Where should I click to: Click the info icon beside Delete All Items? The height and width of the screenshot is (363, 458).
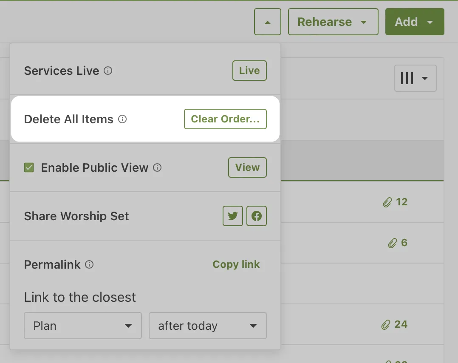pyautogui.click(x=122, y=119)
